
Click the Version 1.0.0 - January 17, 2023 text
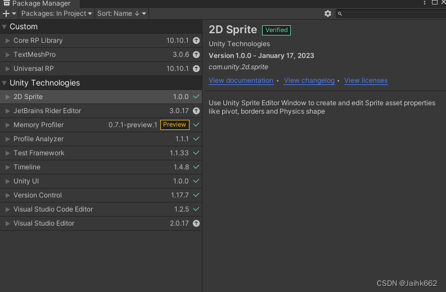(262, 56)
